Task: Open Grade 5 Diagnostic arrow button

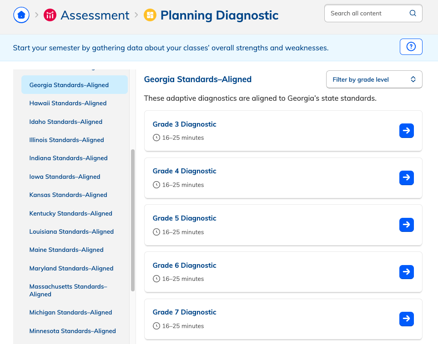Action: (407, 225)
